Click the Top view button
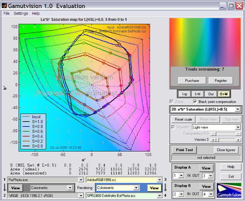 232,119
